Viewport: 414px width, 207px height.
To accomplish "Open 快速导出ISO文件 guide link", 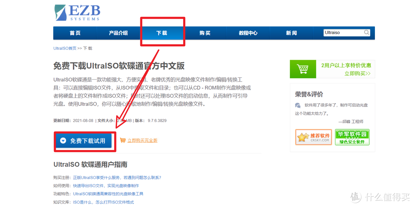I will click(x=106, y=186).
